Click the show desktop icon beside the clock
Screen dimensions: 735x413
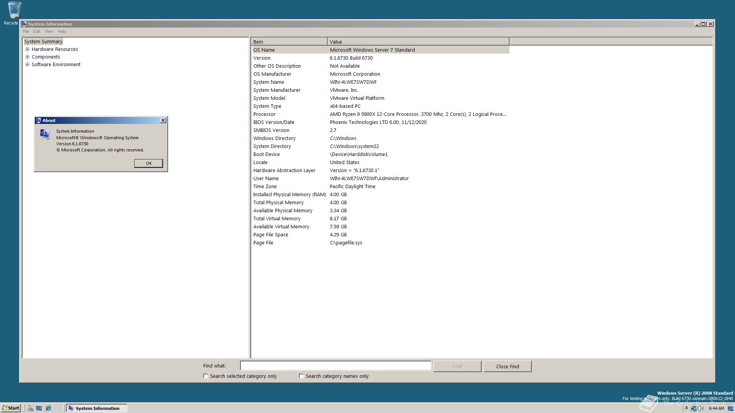730,408
